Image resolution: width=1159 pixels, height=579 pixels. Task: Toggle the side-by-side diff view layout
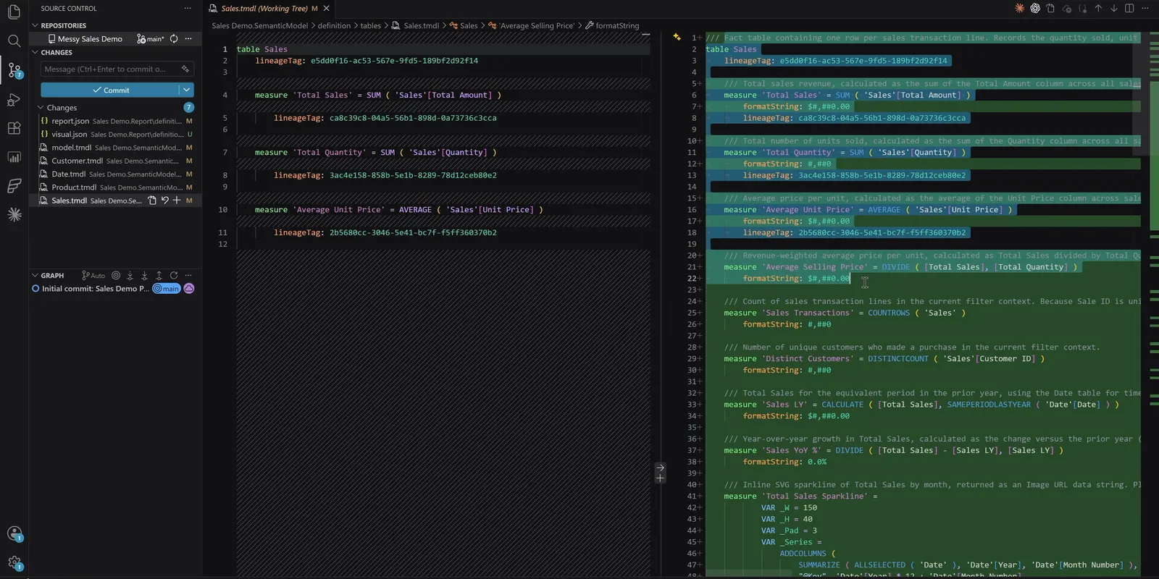1130,9
